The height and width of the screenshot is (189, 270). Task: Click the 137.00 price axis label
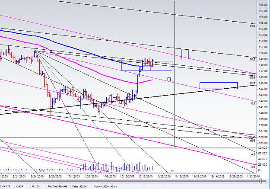pyautogui.click(x=264, y=131)
